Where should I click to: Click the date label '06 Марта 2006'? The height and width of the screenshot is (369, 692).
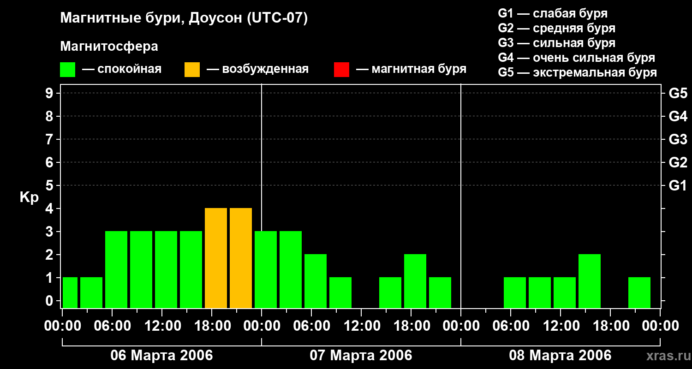tap(161, 356)
